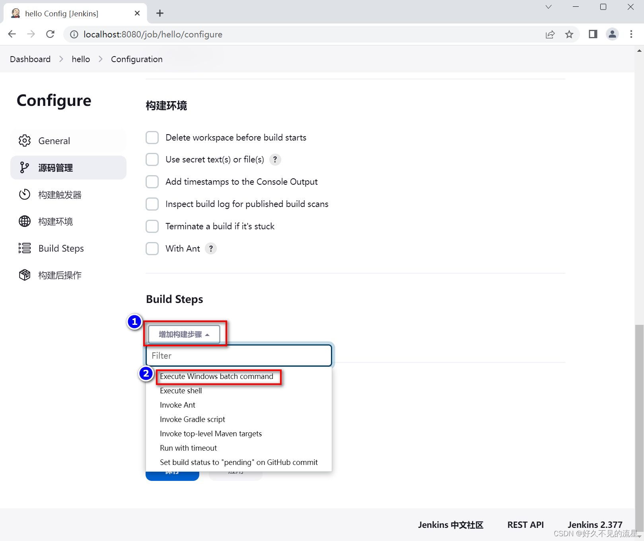
Task: Enable Delete workspace before build starts
Action: (x=152, y=137)
